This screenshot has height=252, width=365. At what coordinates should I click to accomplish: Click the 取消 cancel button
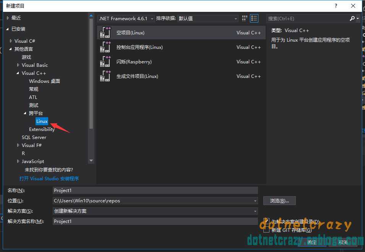click(x=343, y=242)
